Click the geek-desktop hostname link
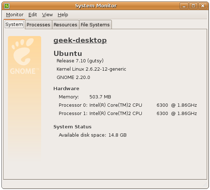 coord(80,40)
